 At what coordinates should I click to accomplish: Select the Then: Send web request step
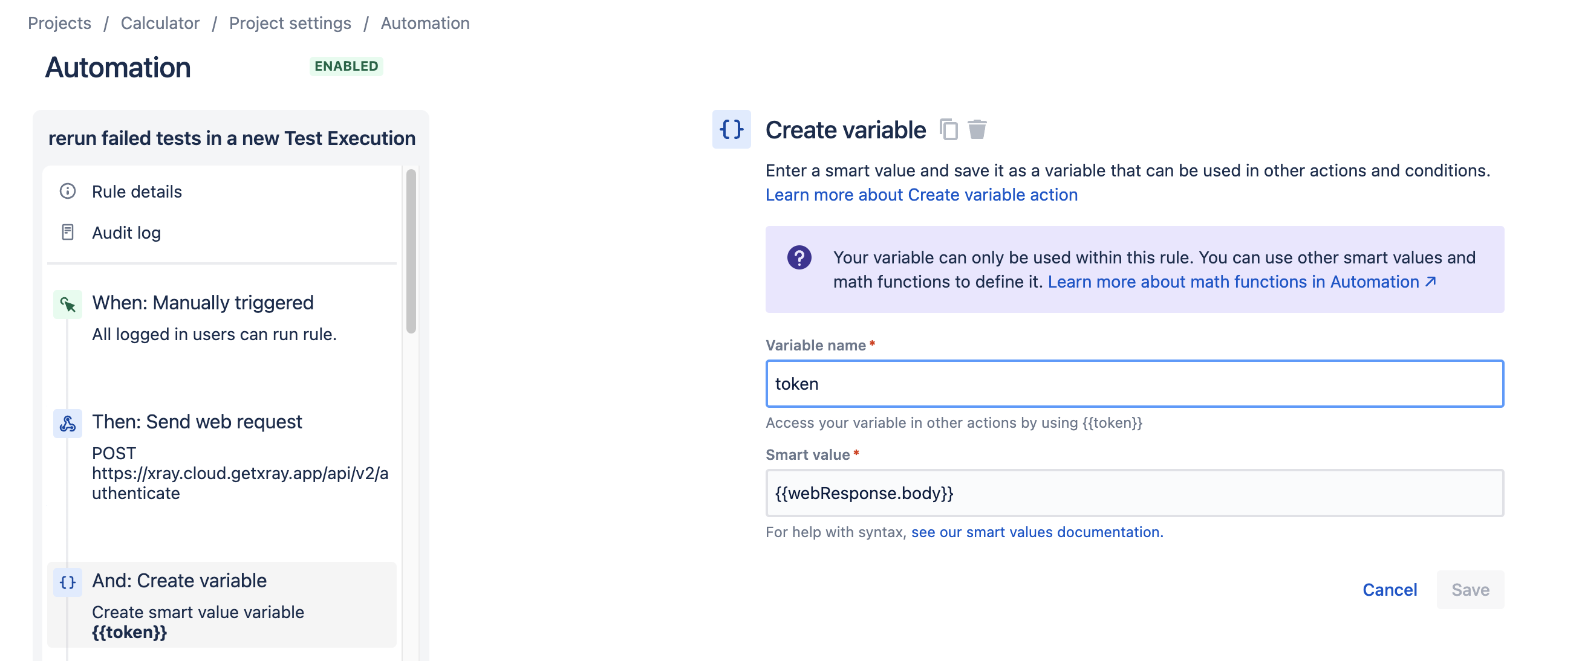pos(222,457)
